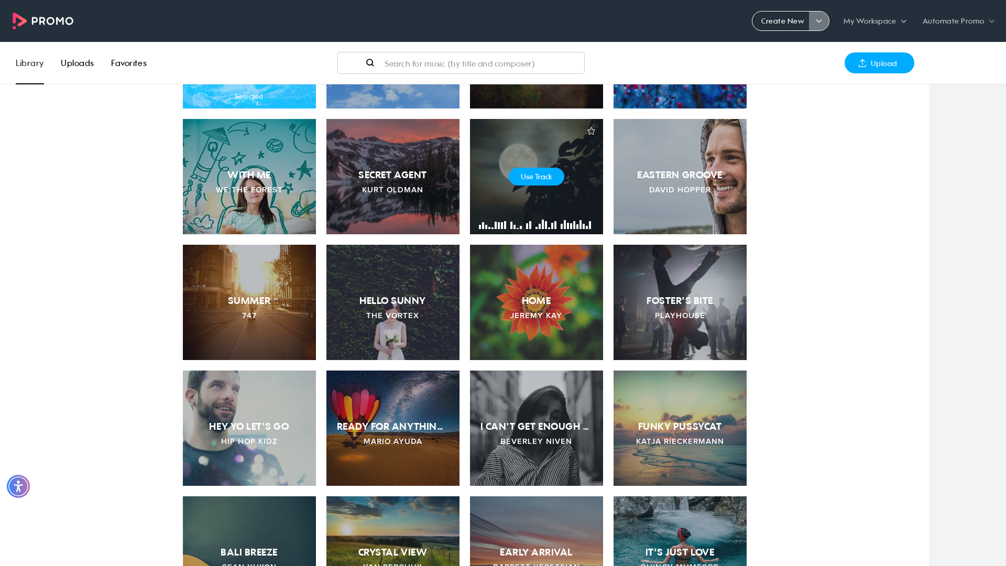Viewport: 1006px width, 566px height.
Task: Switch to the Library tab
Action: 30,63
